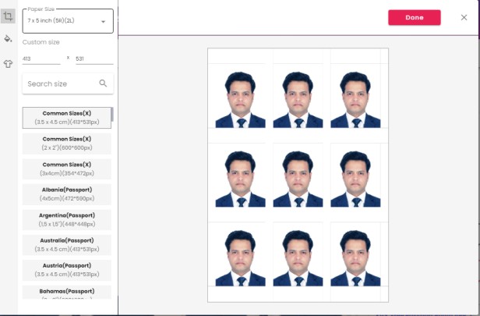Screen dimensions: 480x316
Task: Close the editor with the X icon
Action: (464, 17)
